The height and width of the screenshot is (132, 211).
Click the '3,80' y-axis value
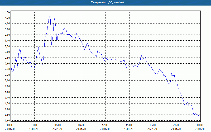click(x=7, y=29)
